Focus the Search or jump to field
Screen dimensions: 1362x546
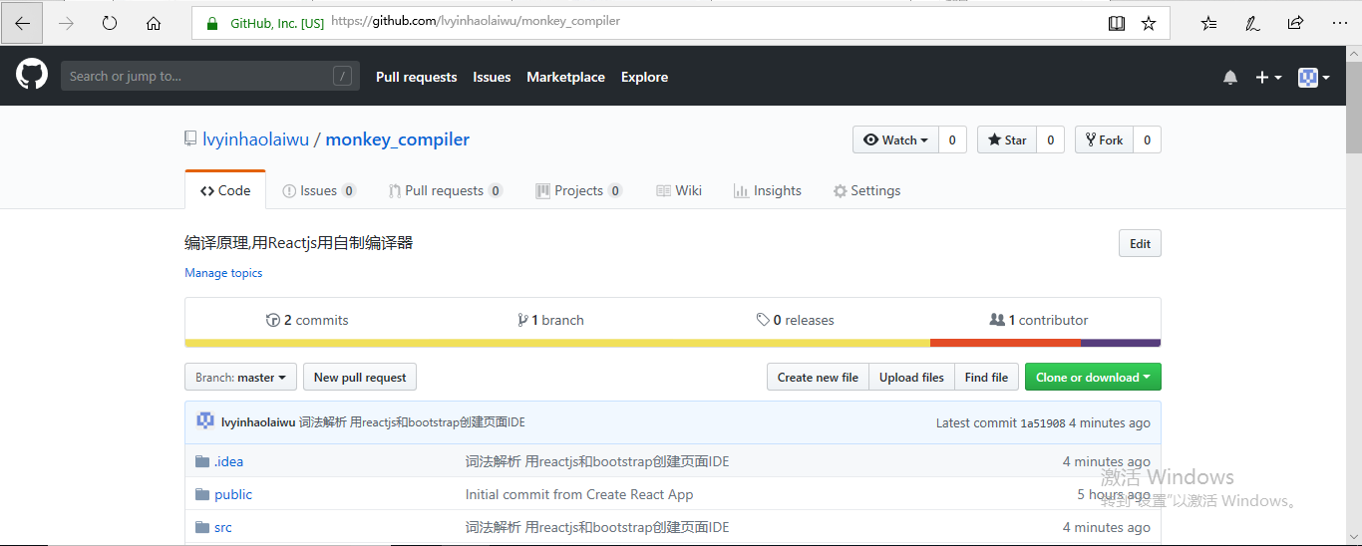(210, 76)
